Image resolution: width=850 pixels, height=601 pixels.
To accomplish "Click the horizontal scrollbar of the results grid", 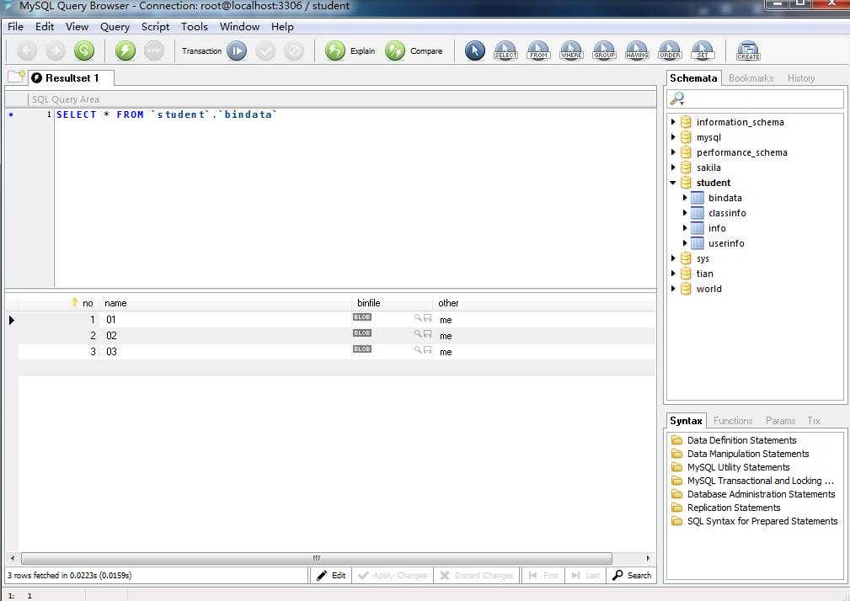I will tap(316, 558).
